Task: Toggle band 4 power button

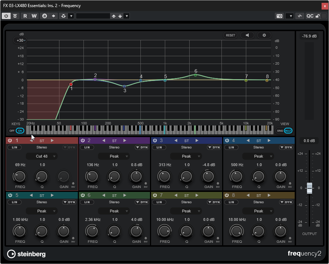Action: point(227,141)
